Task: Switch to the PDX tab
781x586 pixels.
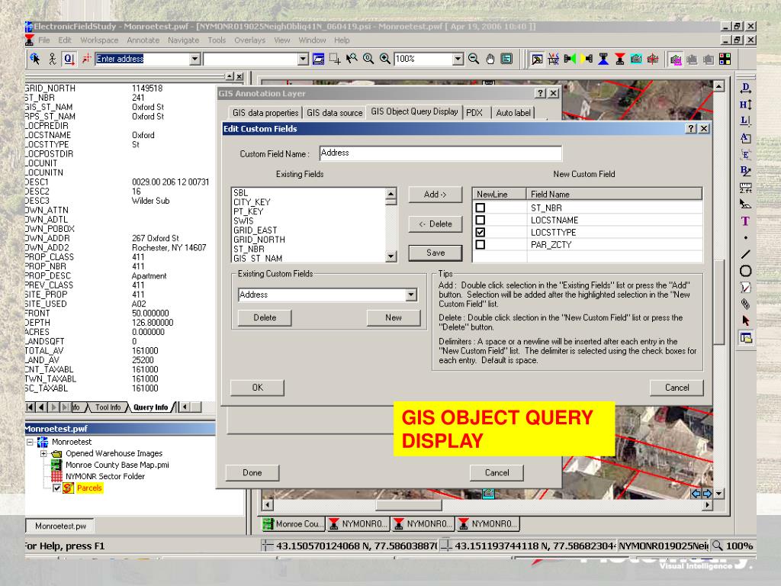Action: [474, 113]
